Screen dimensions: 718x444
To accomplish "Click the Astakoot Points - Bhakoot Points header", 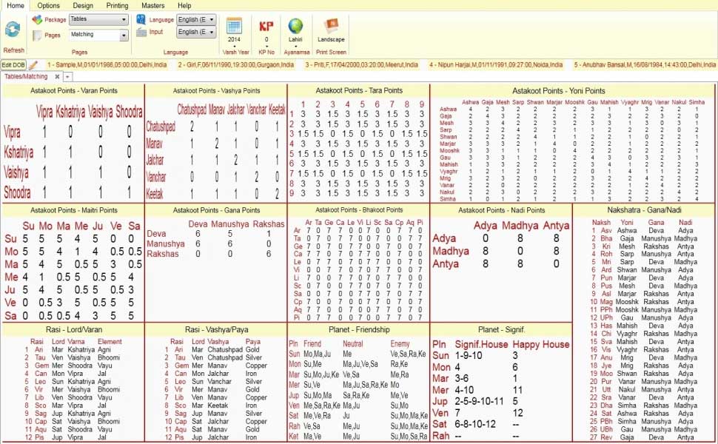I will click(x=359, y=210).
